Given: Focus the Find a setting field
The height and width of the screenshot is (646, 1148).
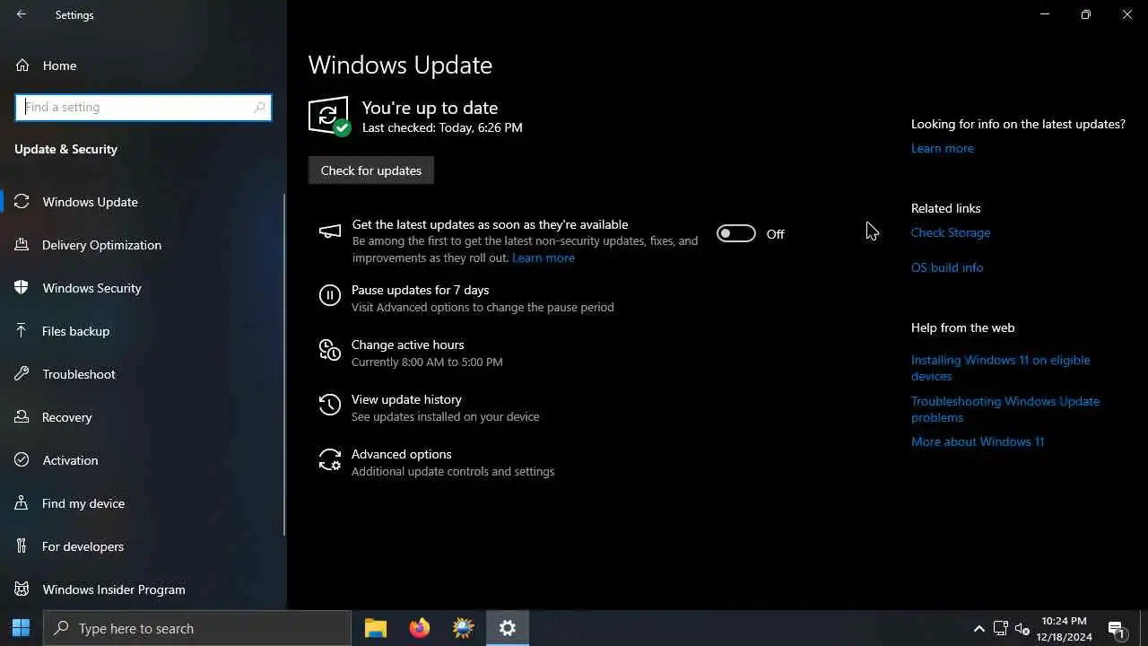Looking at the screenshot, I should (x=143, y=107).
